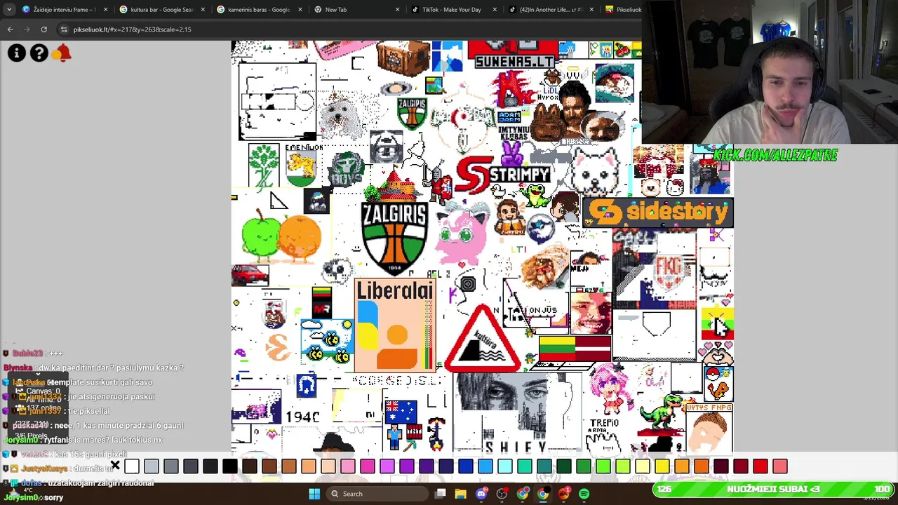Screen dimensions: 898x505
Task: Click the browser forward arrow
Action: click(x=27, y=29)
